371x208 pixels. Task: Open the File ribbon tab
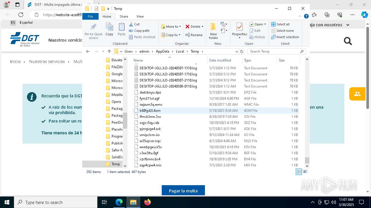(90, 16)
